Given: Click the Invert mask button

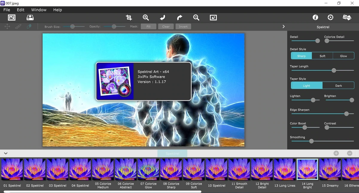Looking at the screenshot, I should [183, 27].
